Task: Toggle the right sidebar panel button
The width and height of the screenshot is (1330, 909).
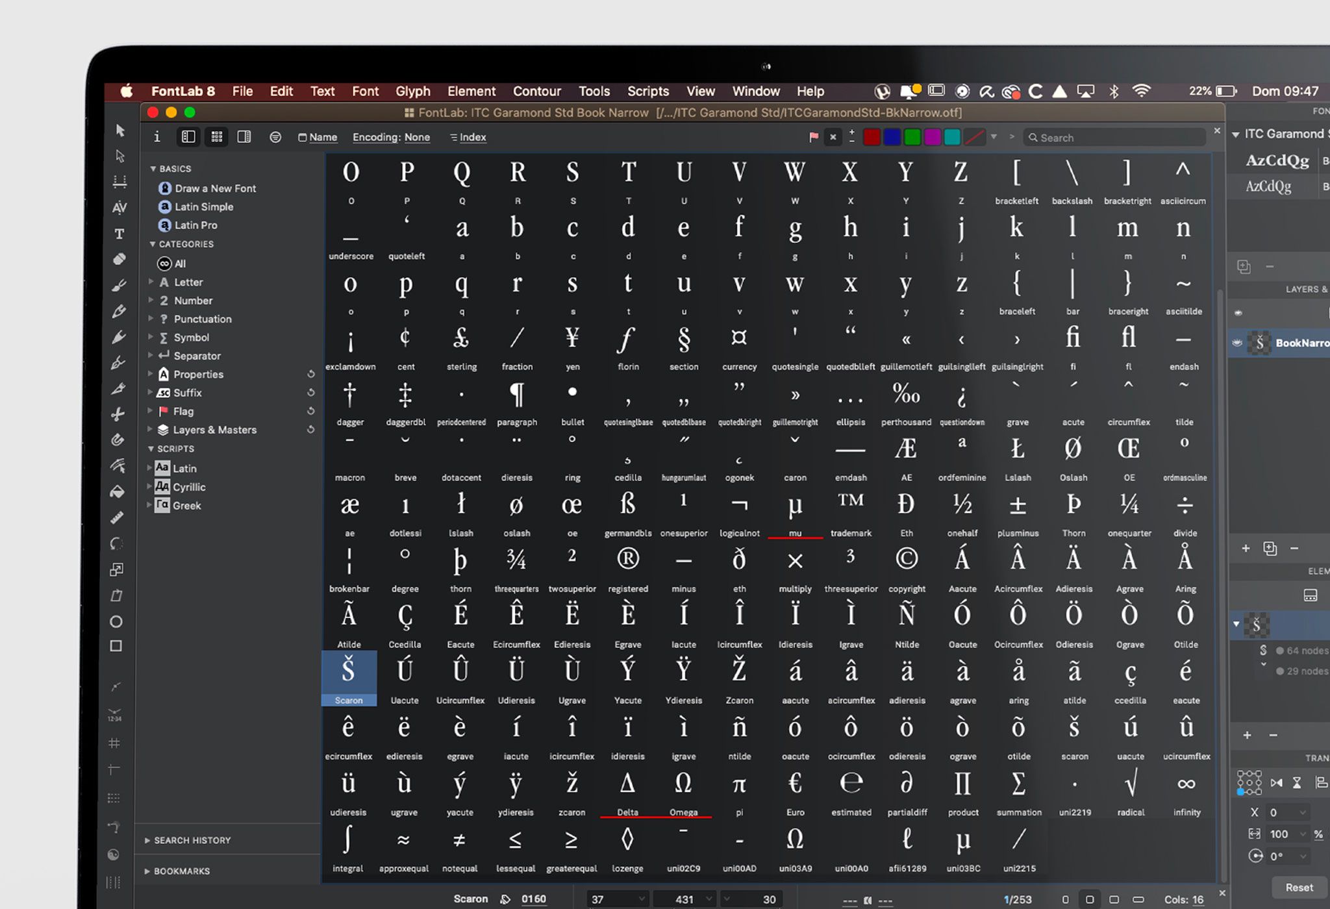Action: pyautogui.click(x=244, y=137)
